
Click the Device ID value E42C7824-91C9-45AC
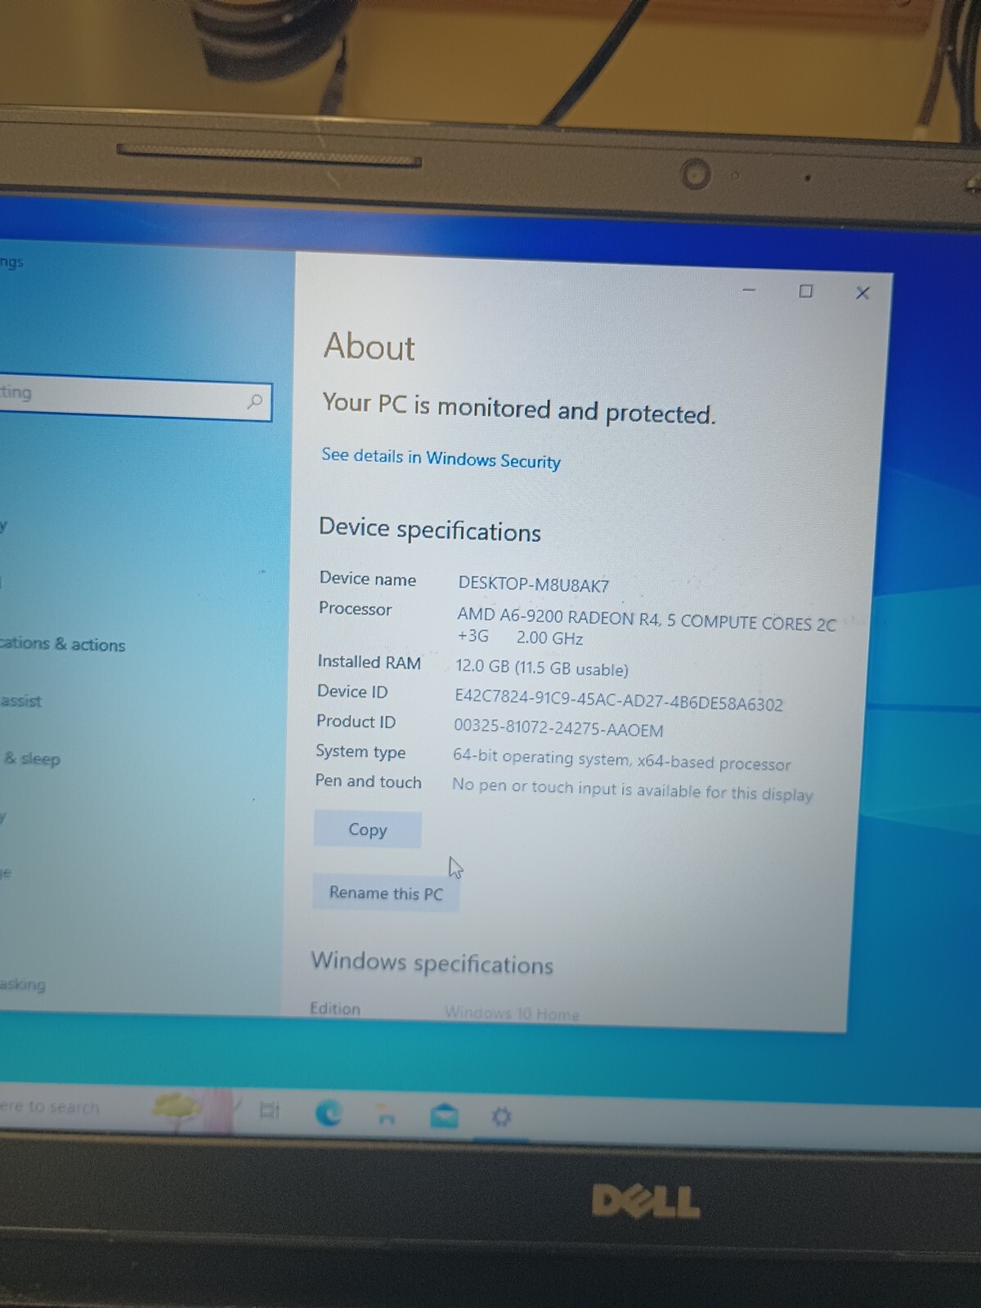pyautogui.click(x=619, y=700)
